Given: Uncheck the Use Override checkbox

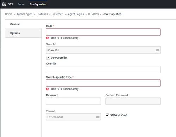Looking at the screenshot, I should [48, 58].
